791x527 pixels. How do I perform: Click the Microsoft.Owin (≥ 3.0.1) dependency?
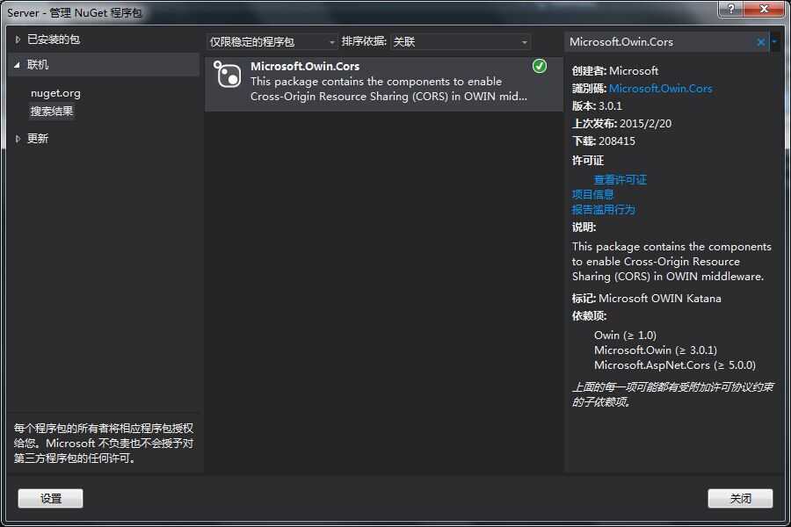tap(656, 350)
